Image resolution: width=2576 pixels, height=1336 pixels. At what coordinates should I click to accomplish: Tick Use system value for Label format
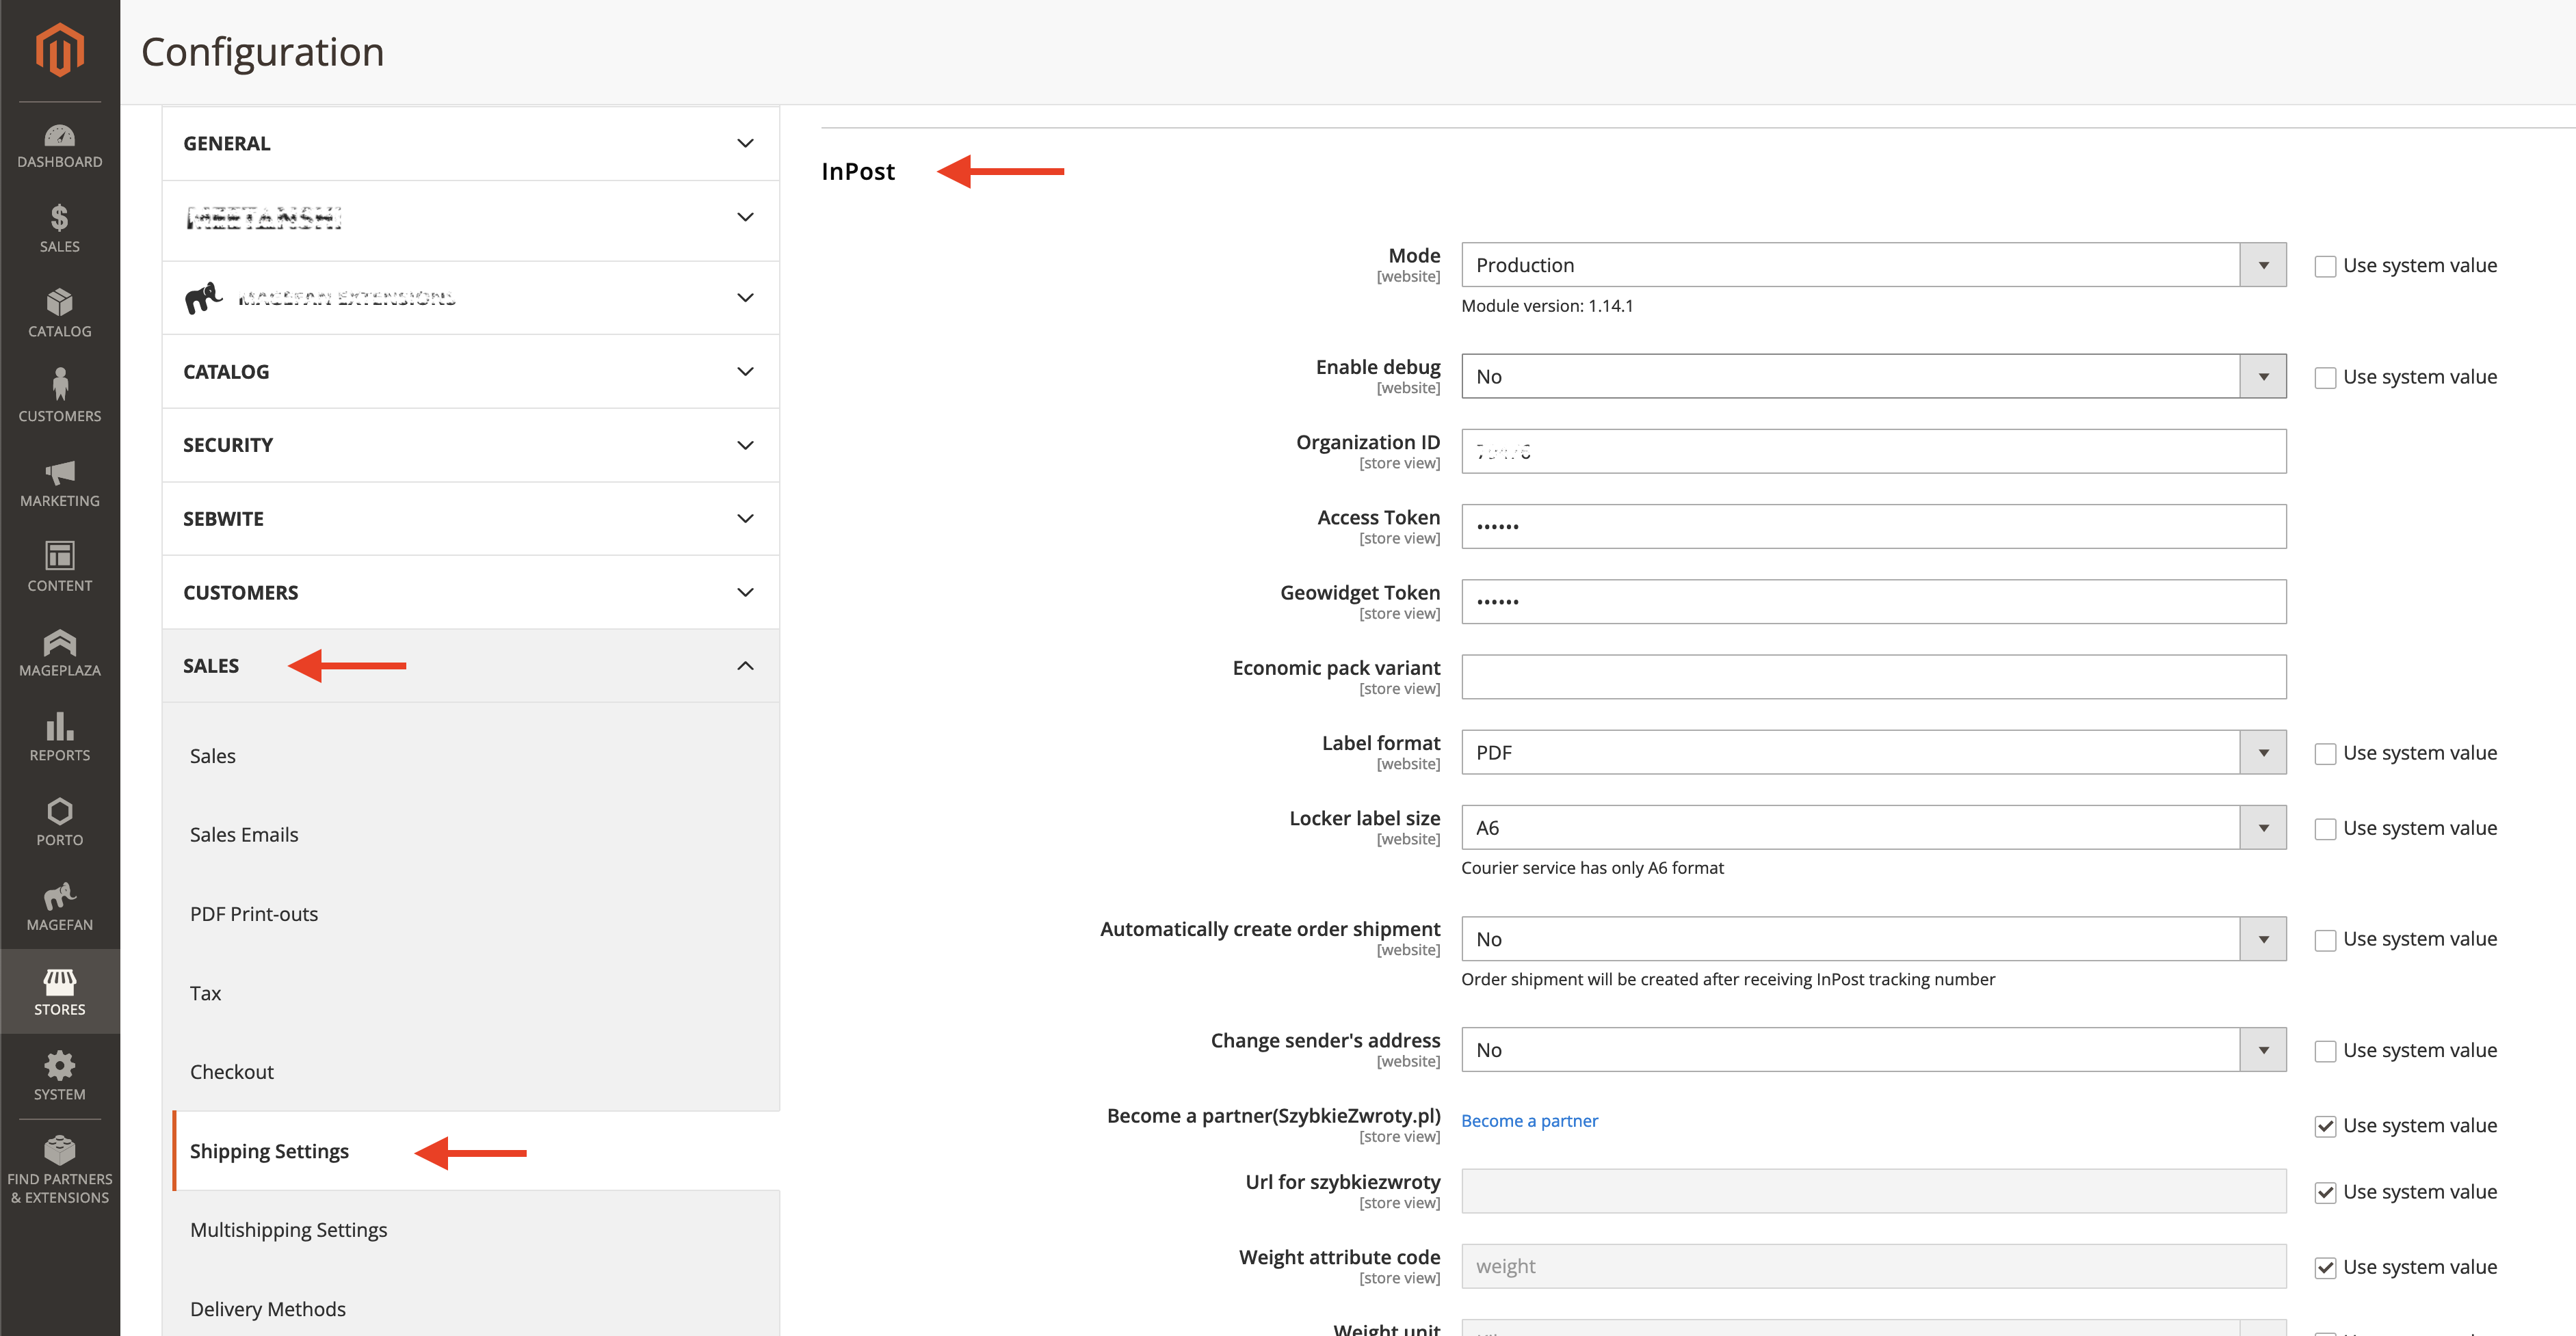point(2325,753)
